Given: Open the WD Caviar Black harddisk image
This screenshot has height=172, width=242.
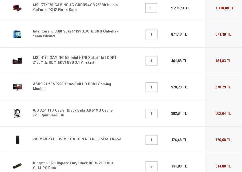Looking at the screenshot, I should pyautogui.click(x=17, y=113).
